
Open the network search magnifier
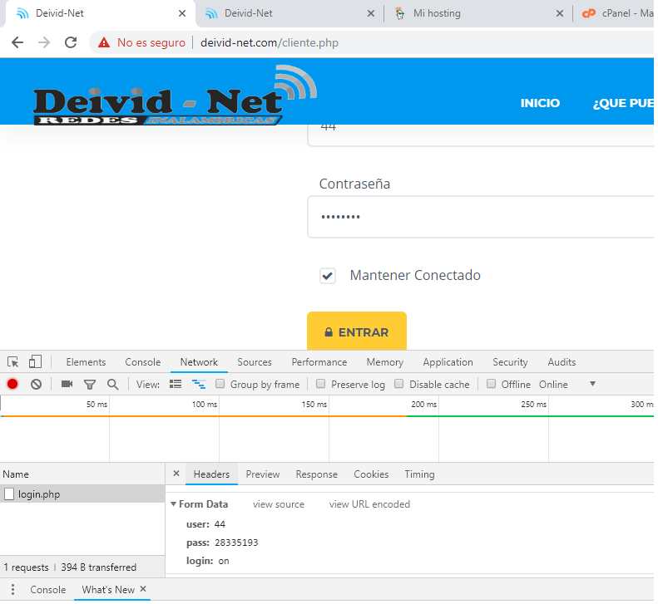pyautogui.click(x=112, y=385)
